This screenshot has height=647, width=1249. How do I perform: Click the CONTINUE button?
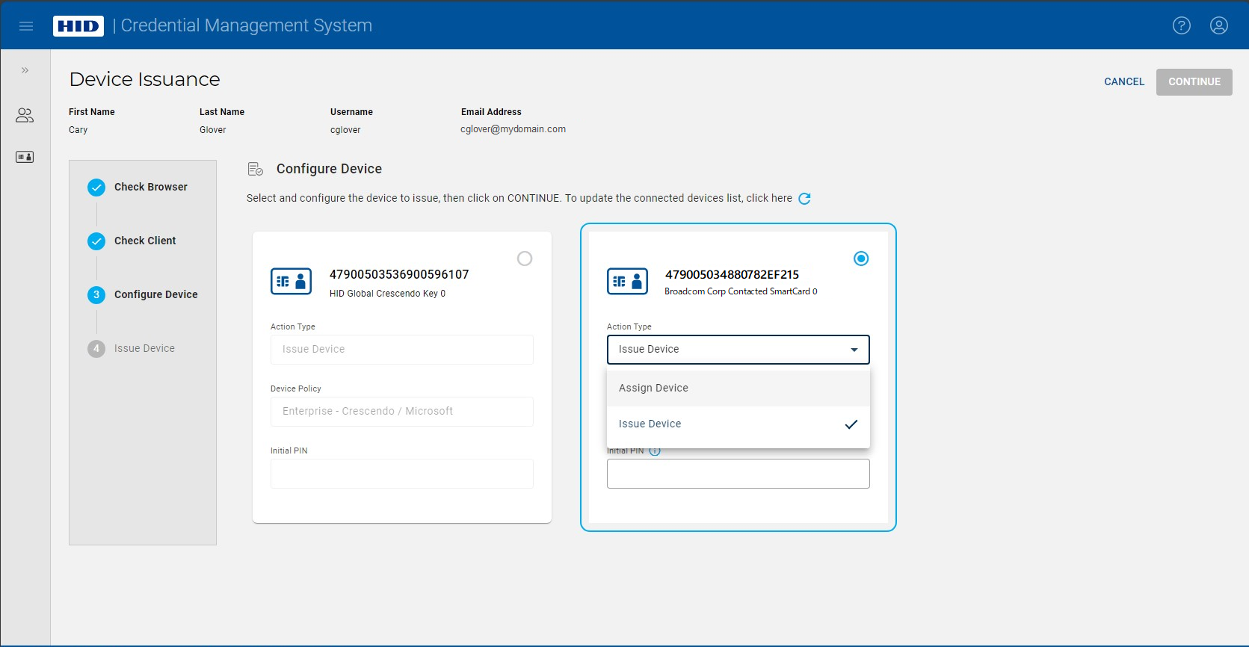tap(1194, 82)
